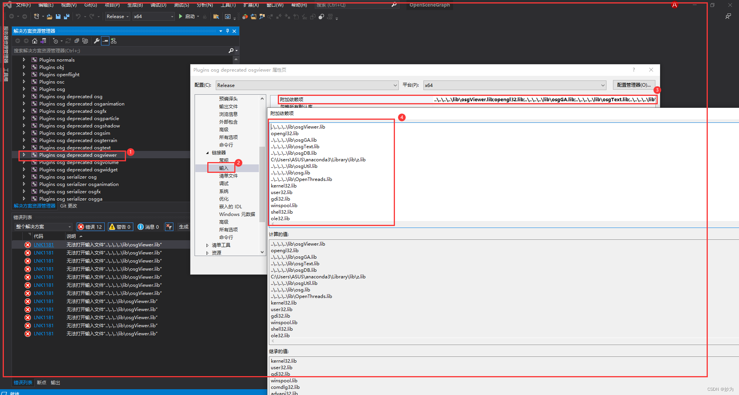Click the clear error list filter icon
This screenshot has height=395, width=739.
[169, 227]
